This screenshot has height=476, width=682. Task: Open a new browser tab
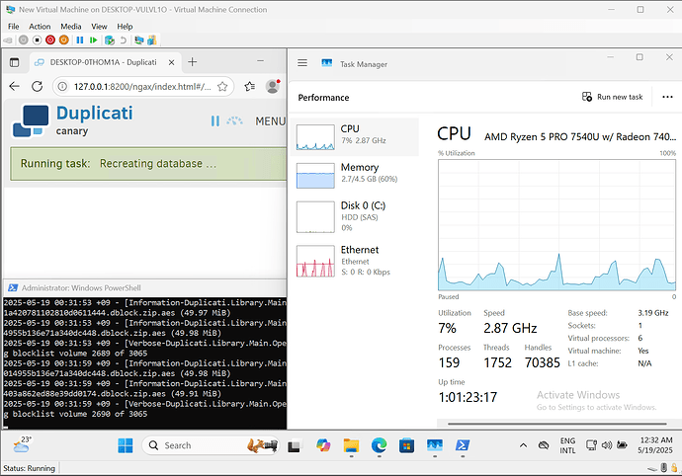coord(193,62)
